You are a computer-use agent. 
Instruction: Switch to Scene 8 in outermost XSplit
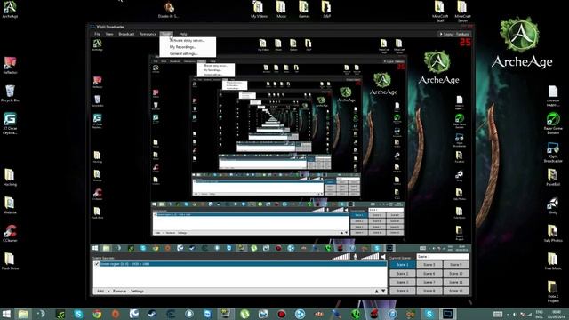[429, 291]
